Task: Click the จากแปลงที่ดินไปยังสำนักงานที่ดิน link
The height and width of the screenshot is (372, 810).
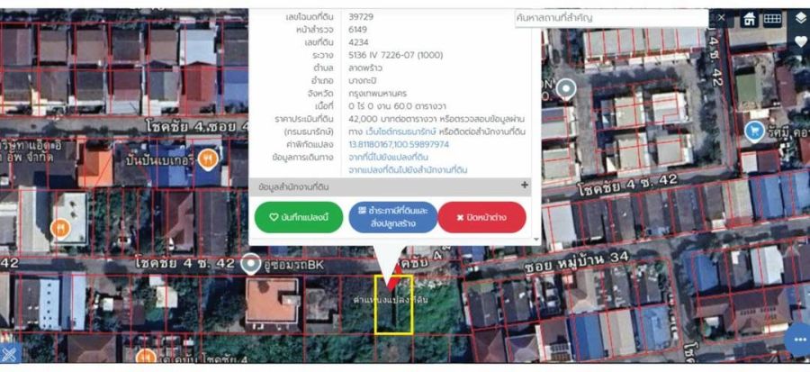Action: (408, 169)
